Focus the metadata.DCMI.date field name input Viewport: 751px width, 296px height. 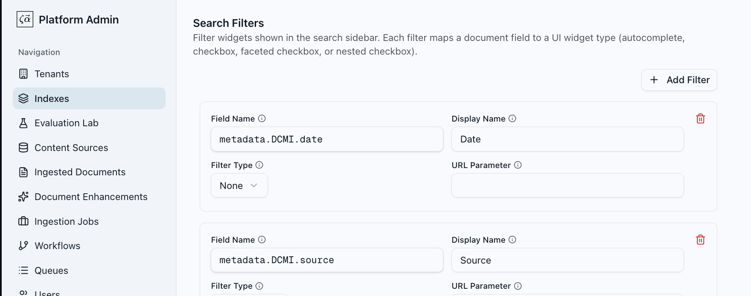[x=327, y=139]
